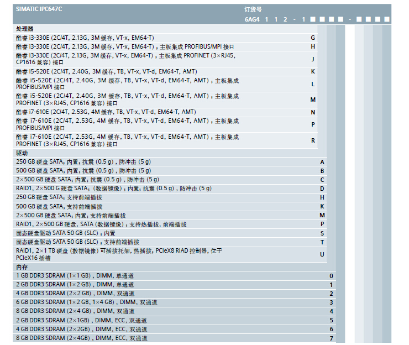Click code R for i7-610E with PROFINET
The width and height of the screenshot is (409, 345).
(313, 140)
